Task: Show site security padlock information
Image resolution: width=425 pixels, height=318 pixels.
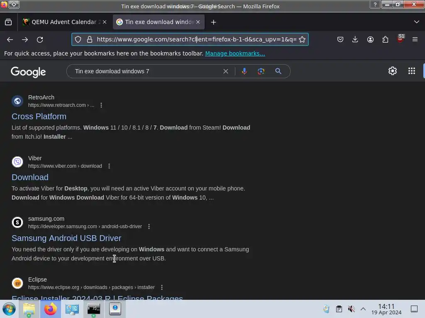Action: [x=90, y=39]
